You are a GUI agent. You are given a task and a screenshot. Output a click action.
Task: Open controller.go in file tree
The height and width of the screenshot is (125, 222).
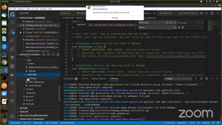point(35,85)
